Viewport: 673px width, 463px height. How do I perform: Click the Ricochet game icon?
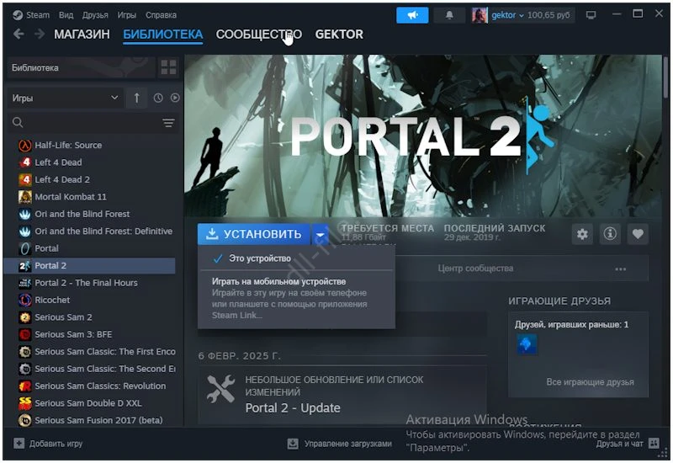tap(25, 300)
